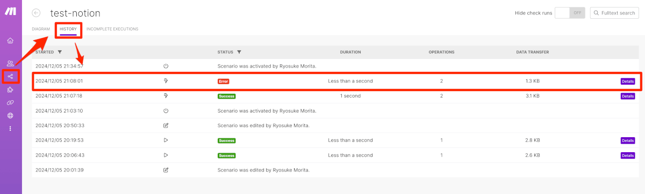
Task: Open the Team people icon in sidebar
Action: (10, 63)
